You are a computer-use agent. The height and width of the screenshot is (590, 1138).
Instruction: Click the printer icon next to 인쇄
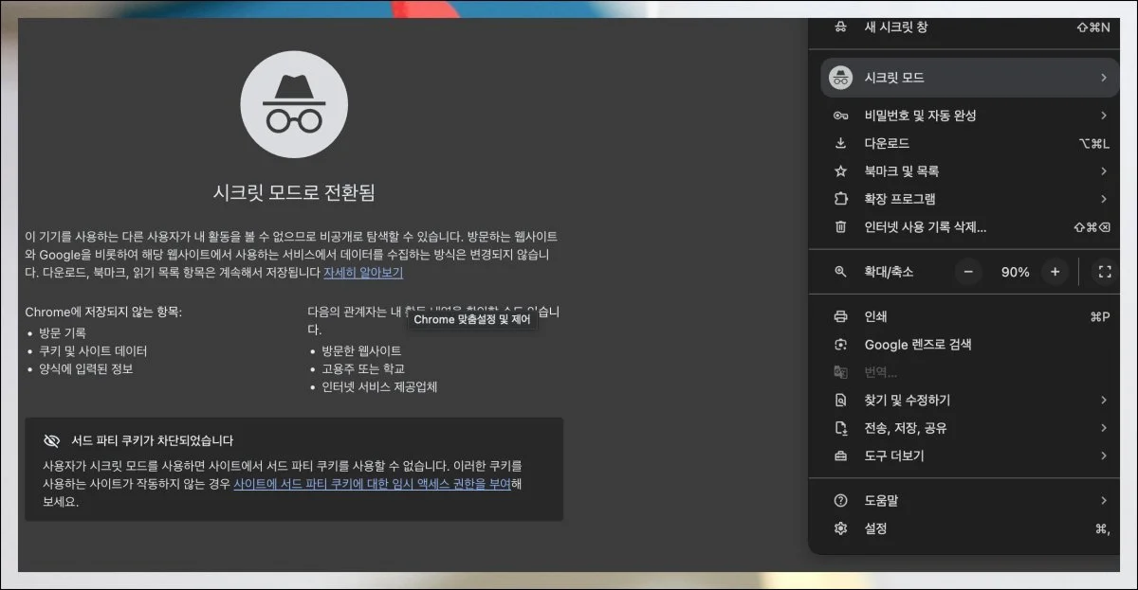pos(840,316)
